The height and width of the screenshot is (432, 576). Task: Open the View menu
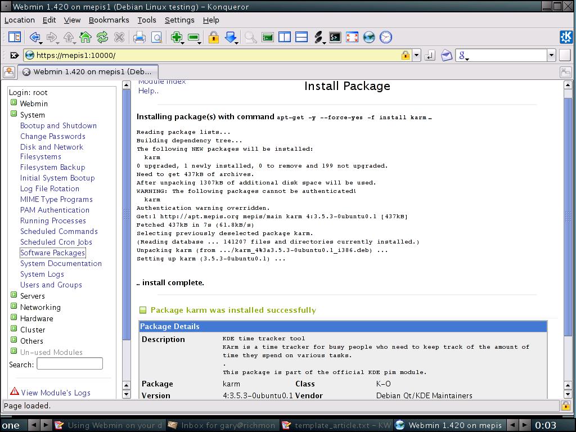[x=72, y=20]
